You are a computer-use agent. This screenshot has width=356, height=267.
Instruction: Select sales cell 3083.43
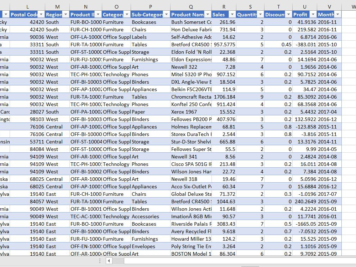[x=224, y=224]
